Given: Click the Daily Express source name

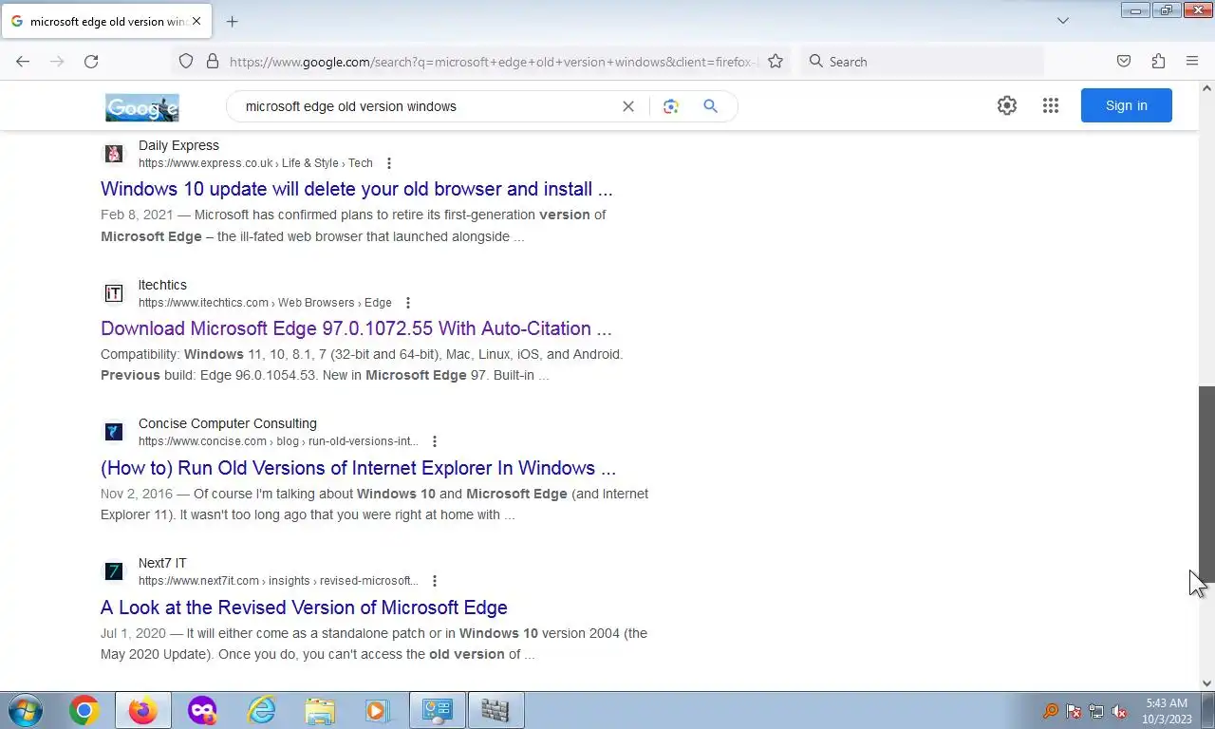Looking at the screenshot, I should point(178,145).
